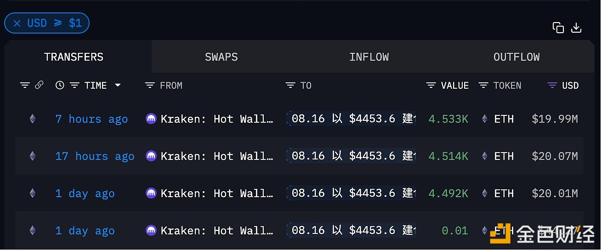Screen dimensions: 601x250
Task: Switch to the INFLOW tab
Action: coord(369,57)
